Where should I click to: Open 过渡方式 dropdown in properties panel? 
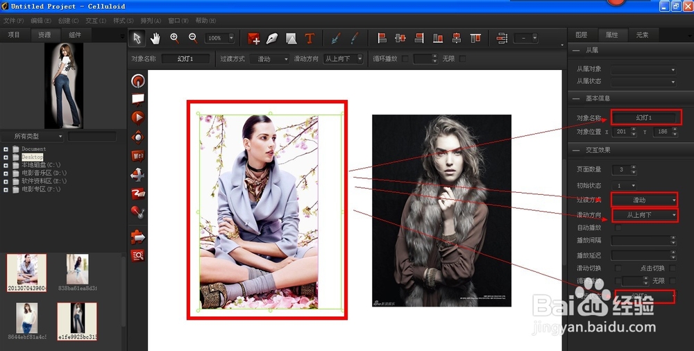(x=645, y=200)
